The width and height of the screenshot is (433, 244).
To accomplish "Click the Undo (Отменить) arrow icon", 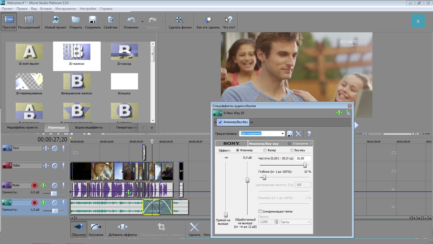I will [x=131, y=20].
